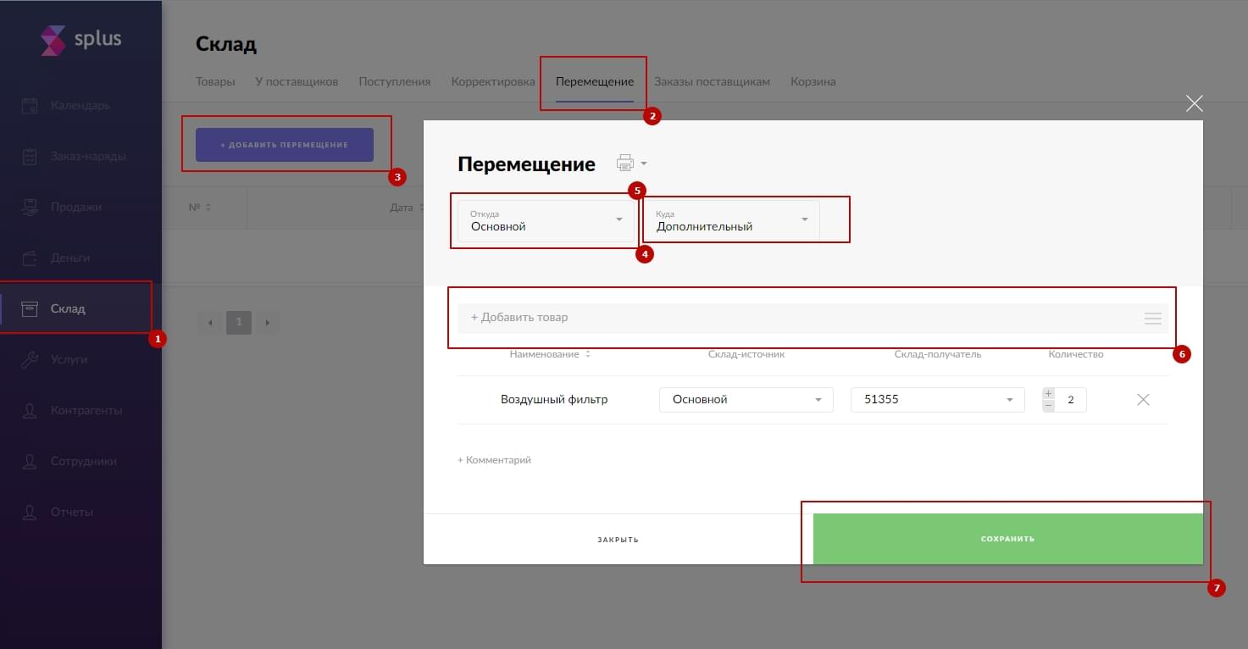
Task: Click the Сотрудники person icon
Action: click(x=30, y=462)
